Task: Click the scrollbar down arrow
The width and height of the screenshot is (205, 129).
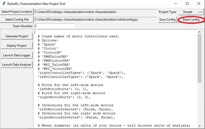Action: point(199,126)
